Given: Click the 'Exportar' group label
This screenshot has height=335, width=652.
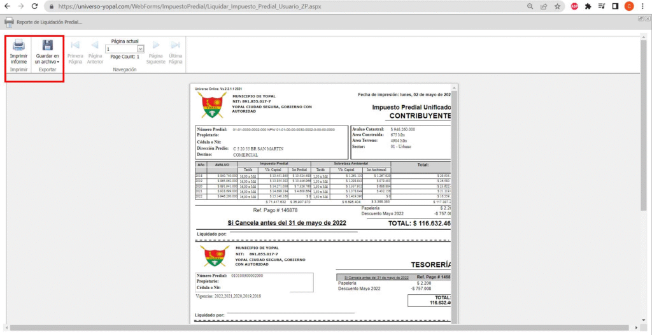Looking at the screenshot, I should (x=47, y=69).
